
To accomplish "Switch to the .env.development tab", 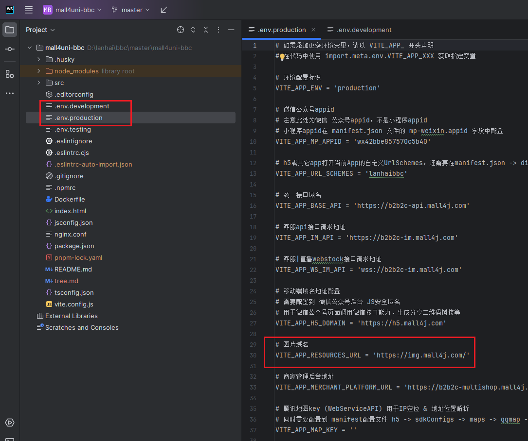I will pyautogui.click(x=359, y=30).
